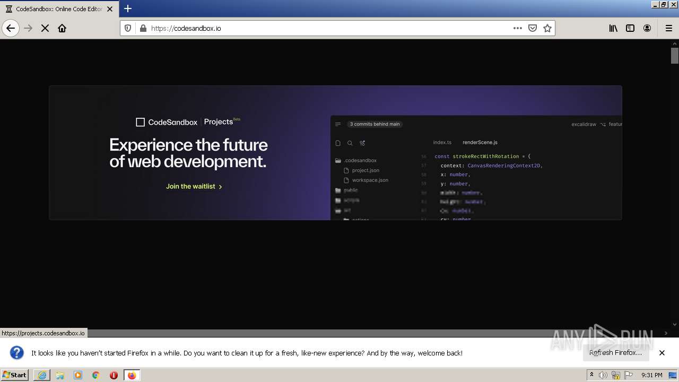Viewport: 679px width, 382px height.
Task: Click the editor hamburger menu icon
Action: (338, 124)
